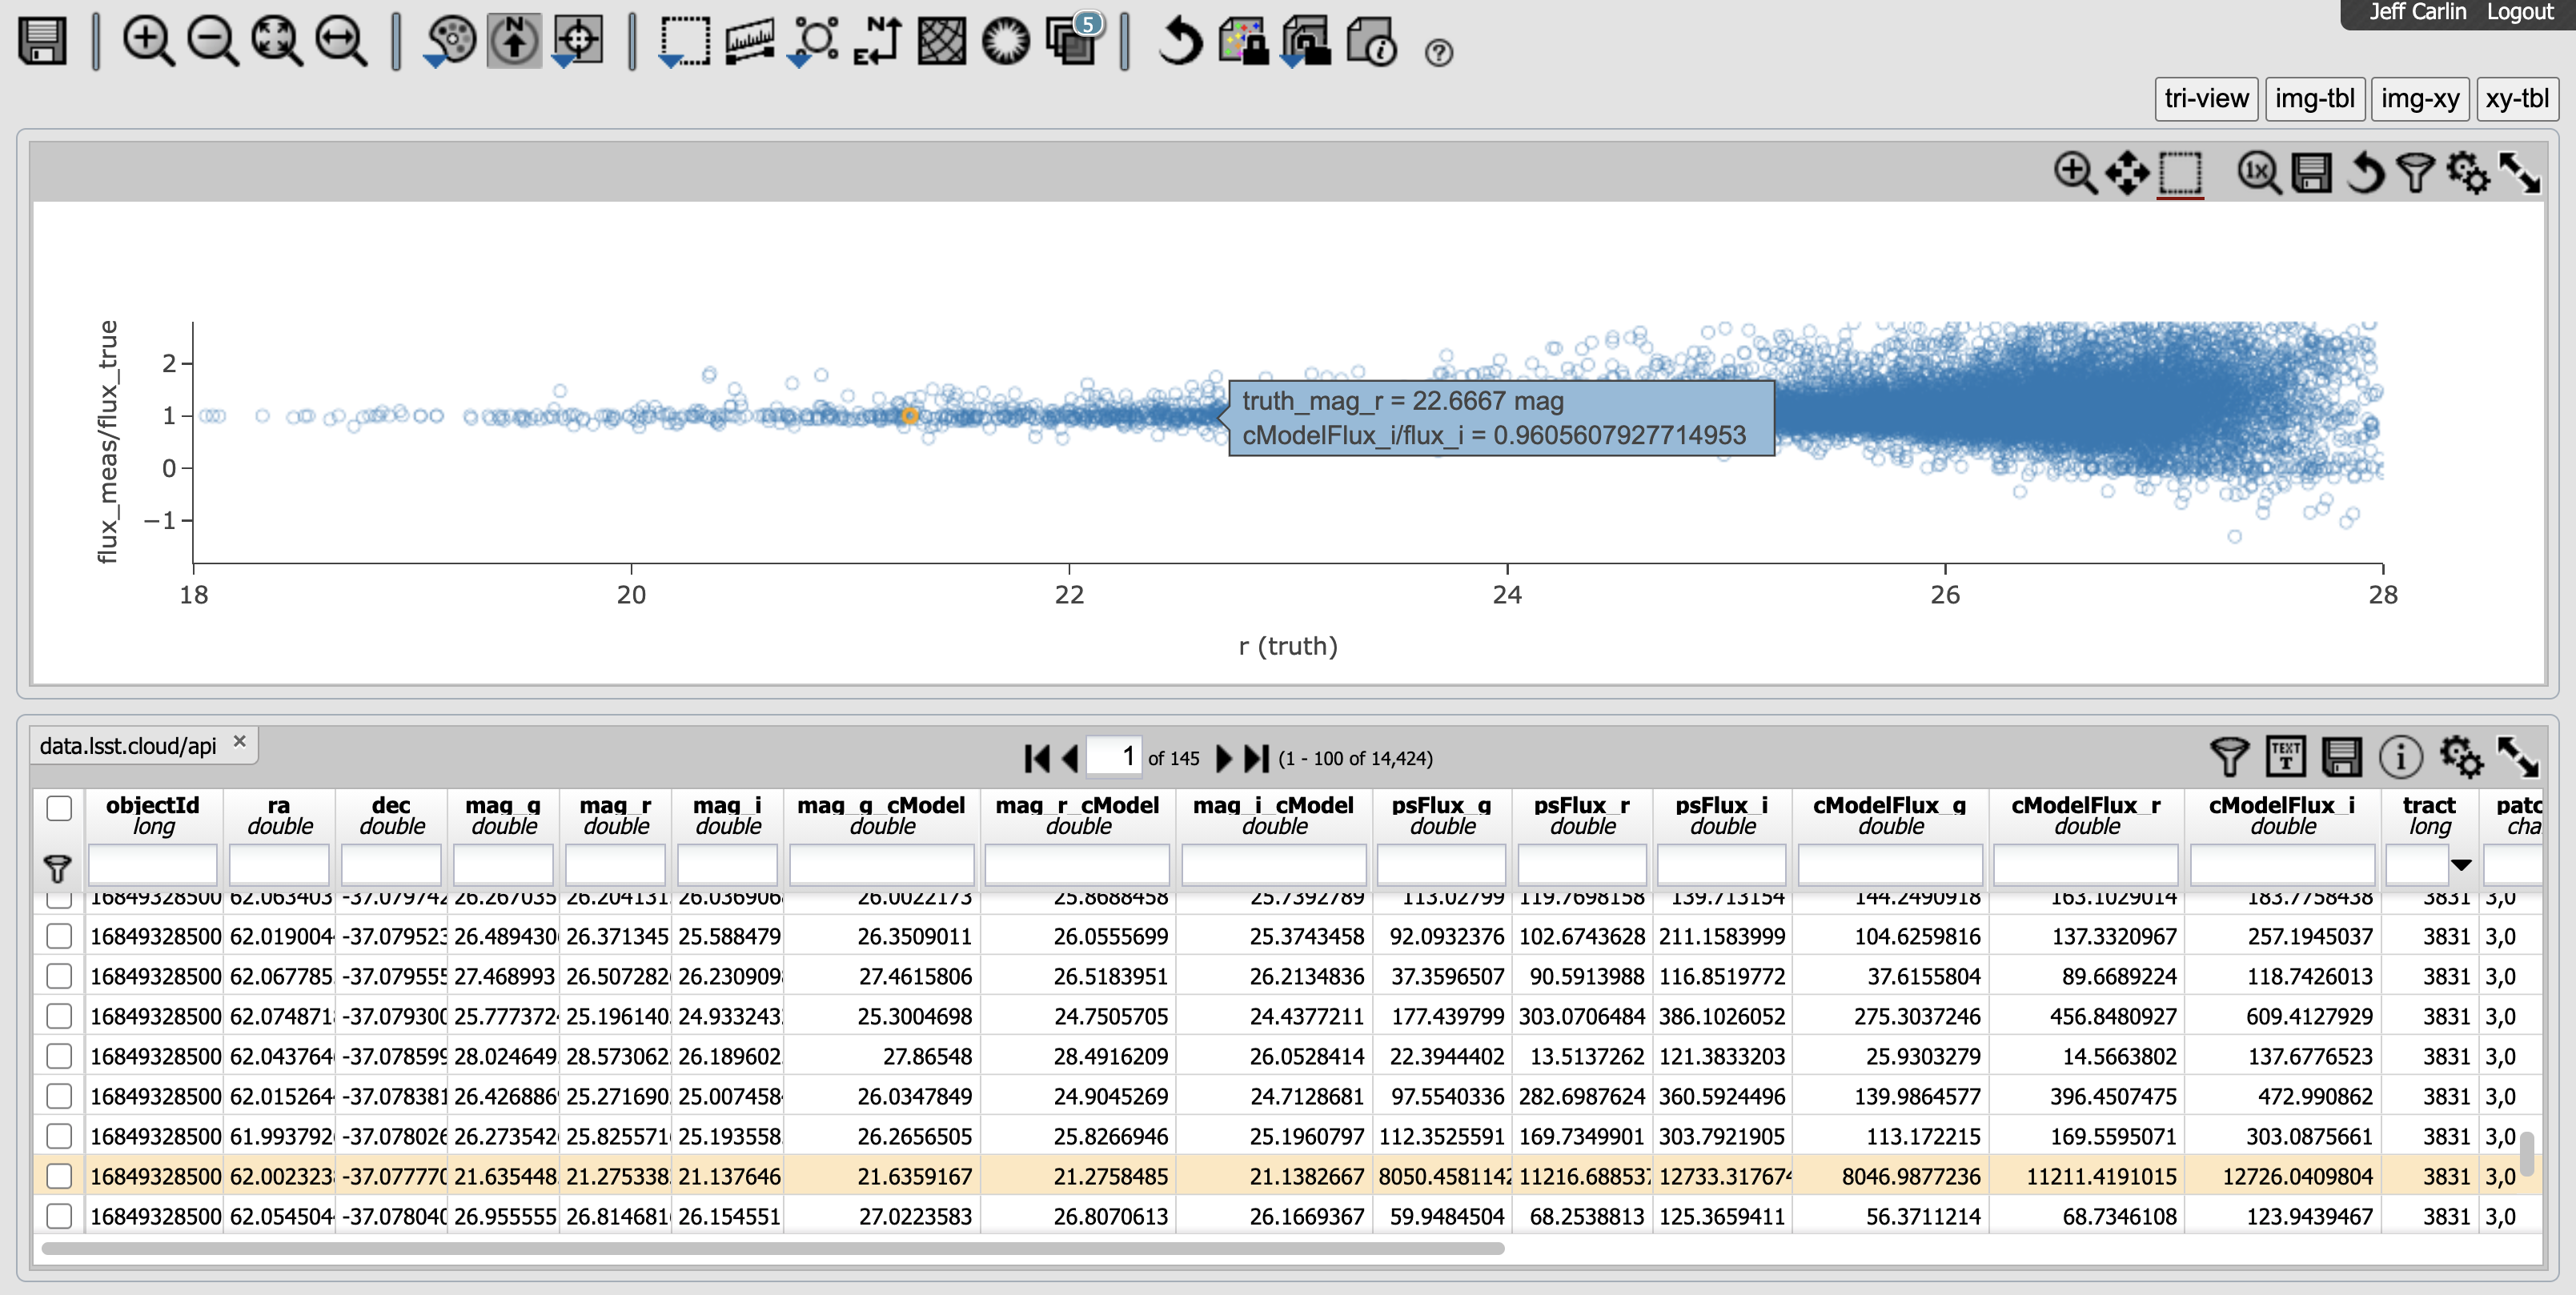This screenshot has width=2576, height=1295.
Task: Go to first table page
Action: (1037, 758)
